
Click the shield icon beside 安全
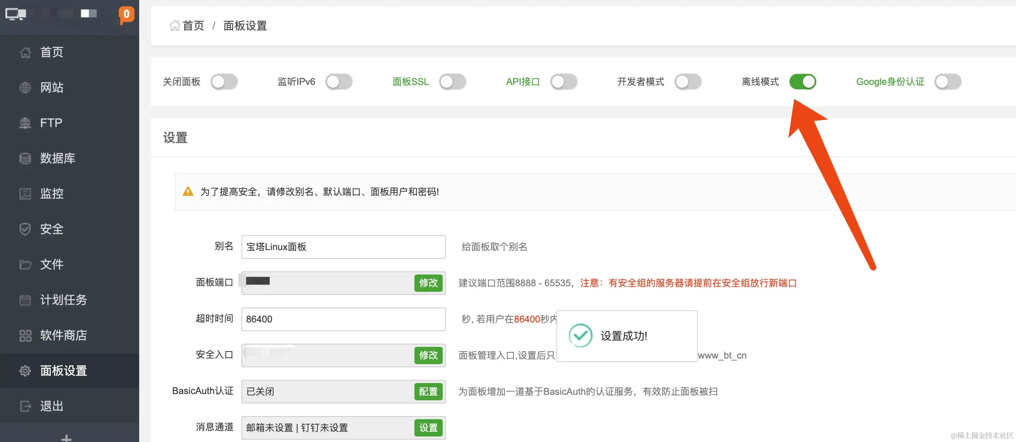25,229
